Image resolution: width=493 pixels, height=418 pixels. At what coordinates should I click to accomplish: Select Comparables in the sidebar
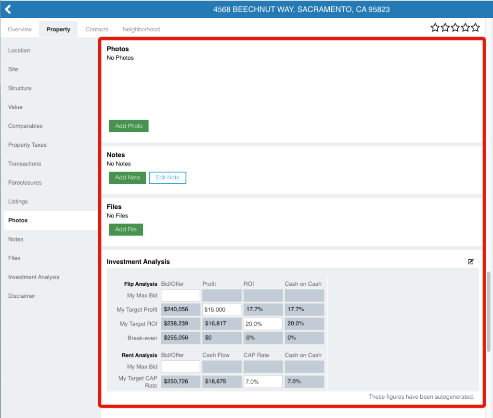point(26,126)
